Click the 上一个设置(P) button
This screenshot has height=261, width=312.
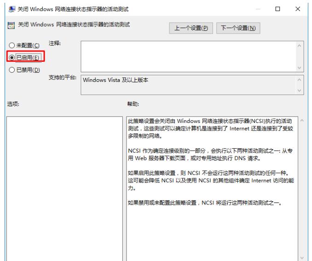(191, 28)
